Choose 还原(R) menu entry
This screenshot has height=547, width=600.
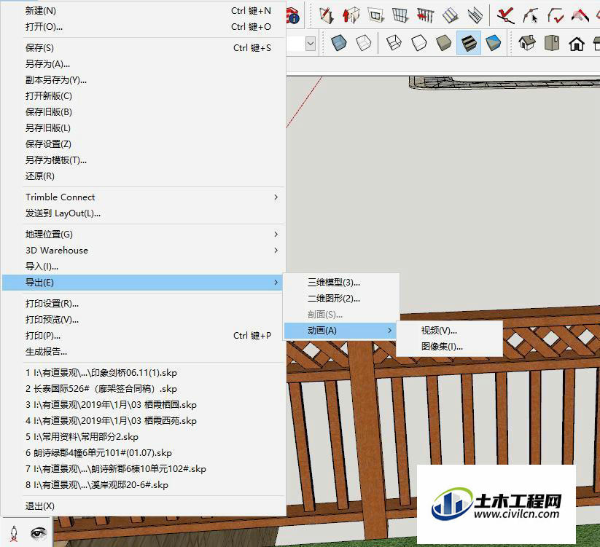click(x=144, y=176)
